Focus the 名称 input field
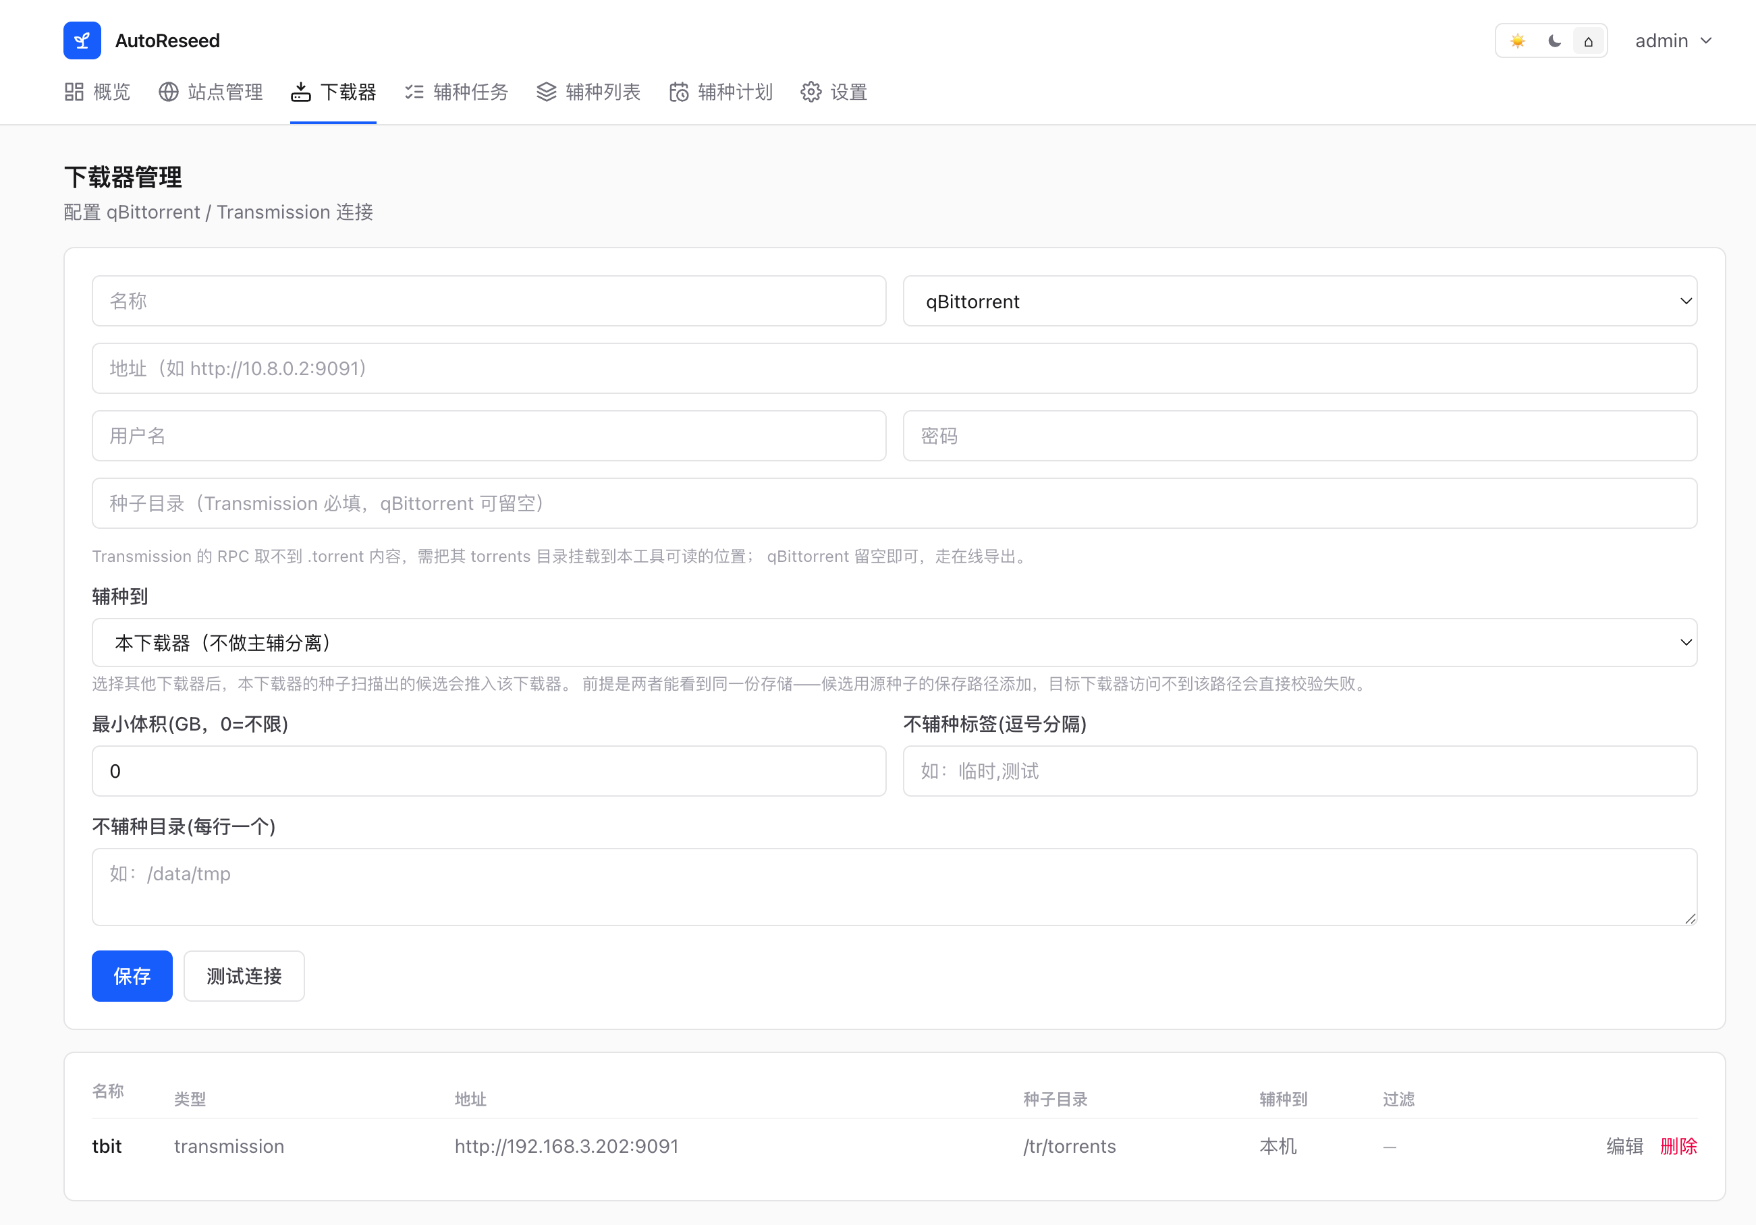The width and height of the screenshot is (1756, 1225). point(489,302)
